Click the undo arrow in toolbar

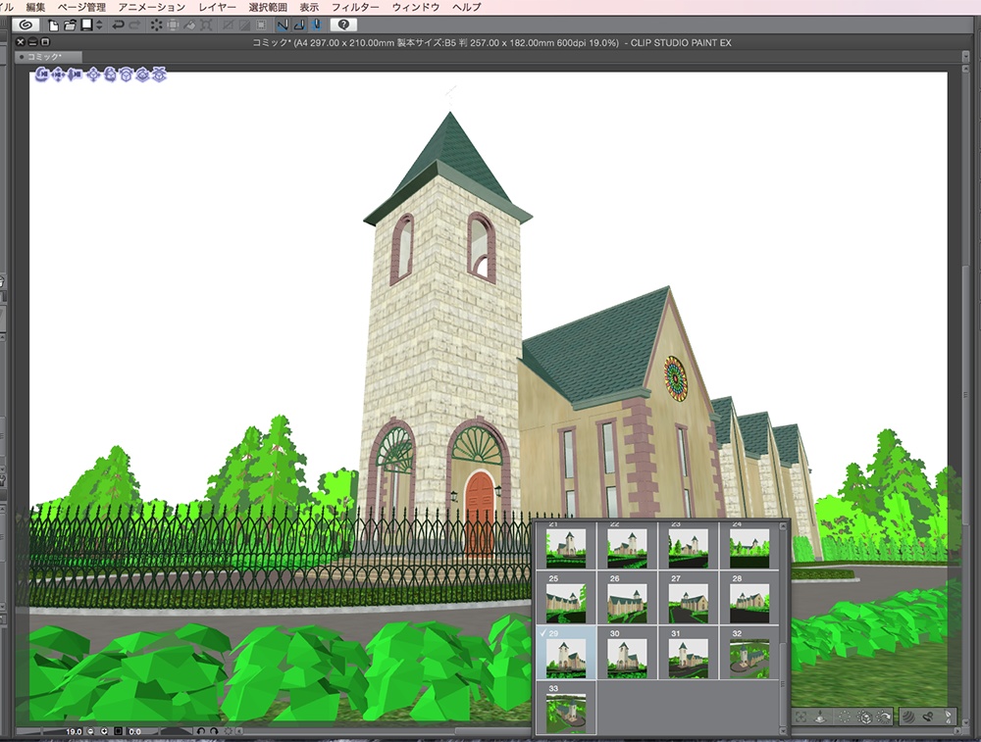click(118, 25)
